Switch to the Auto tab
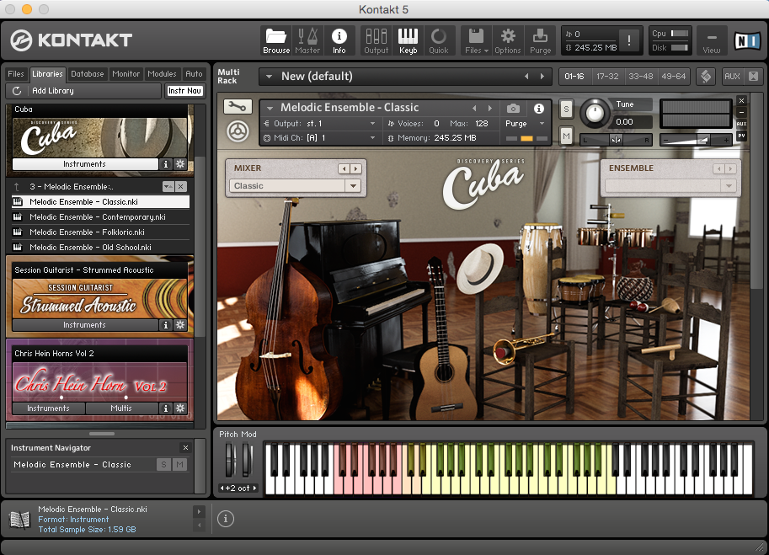 click(195, 73)
